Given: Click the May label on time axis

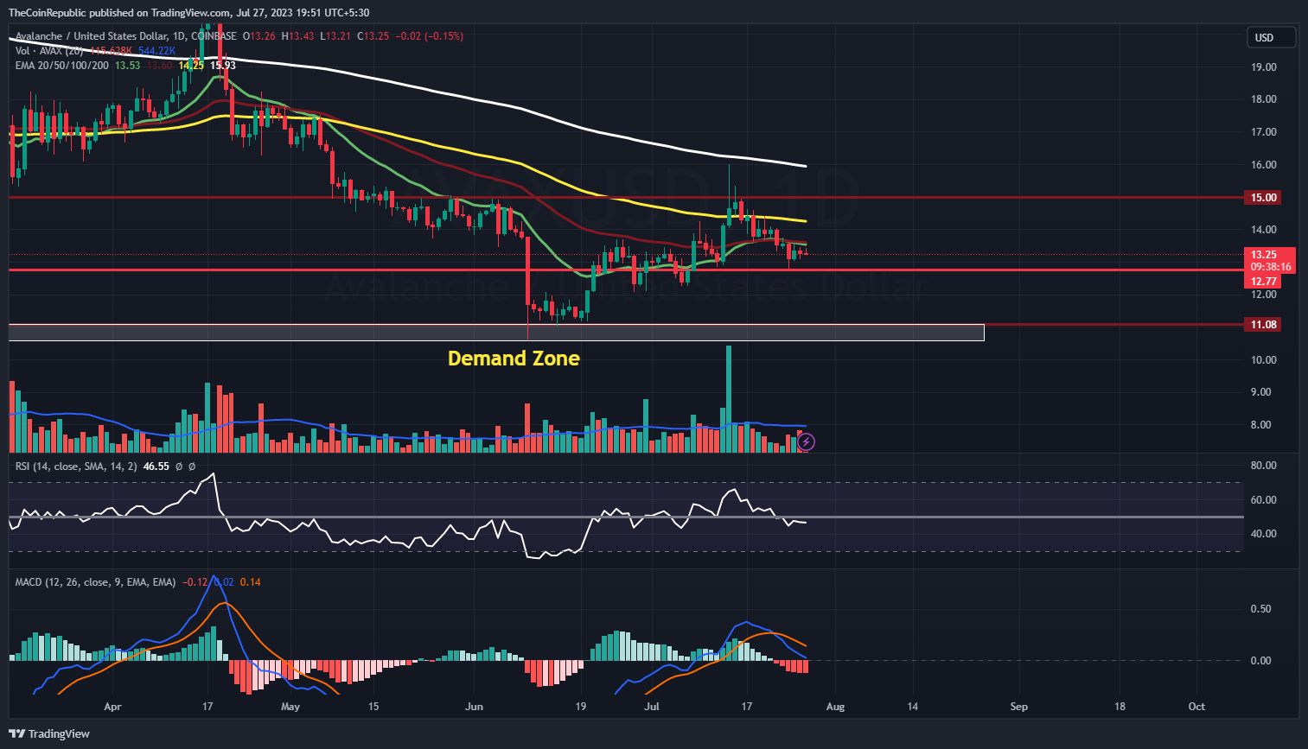Looking at the screenshot, I should click(290, 707).
